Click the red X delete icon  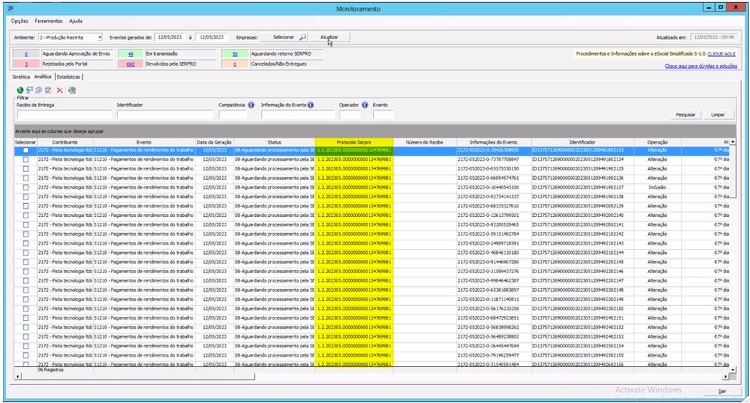click(60, 90)
